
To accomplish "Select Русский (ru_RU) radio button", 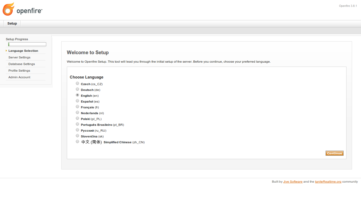I will click(x=77, y=130).
